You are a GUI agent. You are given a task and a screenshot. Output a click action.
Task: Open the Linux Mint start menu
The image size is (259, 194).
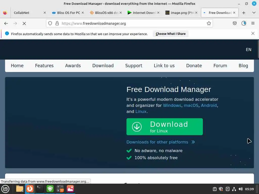tap(5, 189)
